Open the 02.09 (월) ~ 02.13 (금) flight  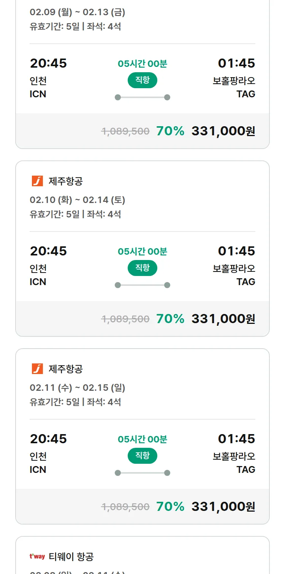pyautogui.click(x=78, y=13)
